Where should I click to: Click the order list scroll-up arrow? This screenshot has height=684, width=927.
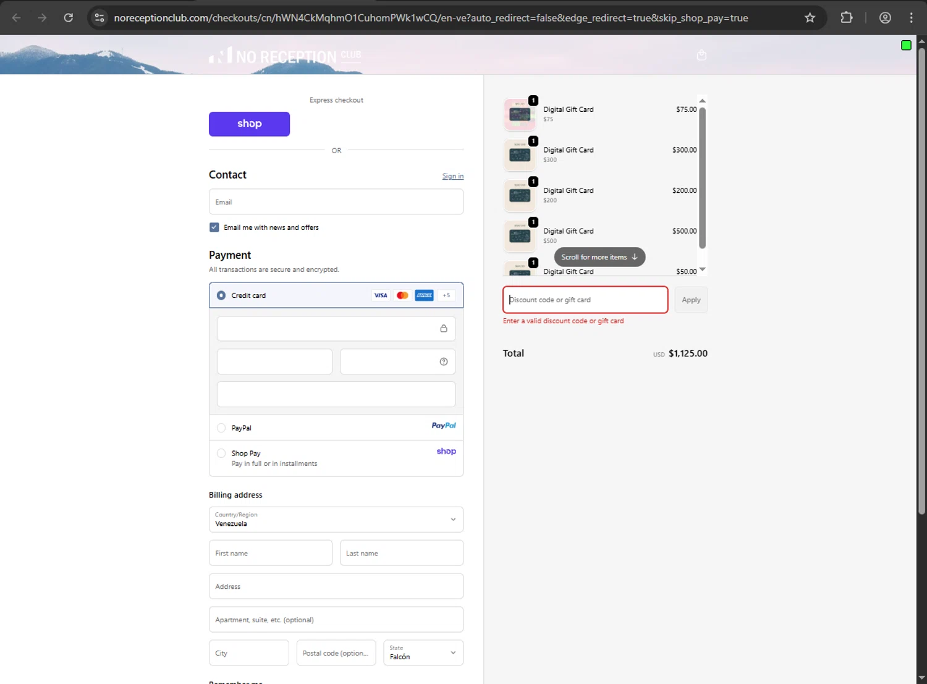[x=702, y=101]
